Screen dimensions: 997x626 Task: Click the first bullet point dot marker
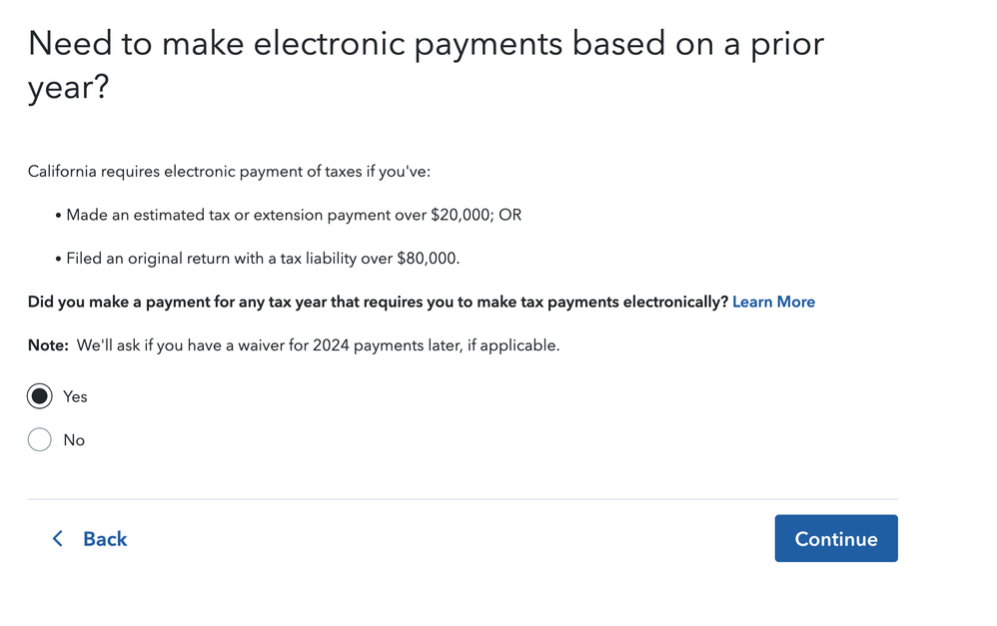coord(58,216)
